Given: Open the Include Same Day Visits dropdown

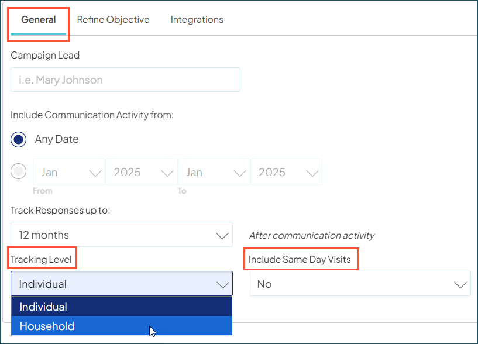Looking at the screenshot, I should click(359, 283).
